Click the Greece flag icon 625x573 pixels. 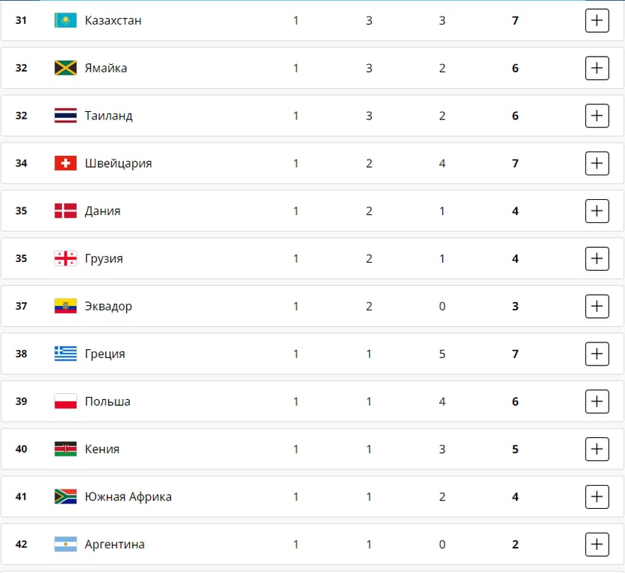pyautogui.click(x=66, y=354)
